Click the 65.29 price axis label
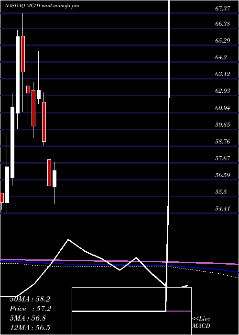 coord(223,40)
